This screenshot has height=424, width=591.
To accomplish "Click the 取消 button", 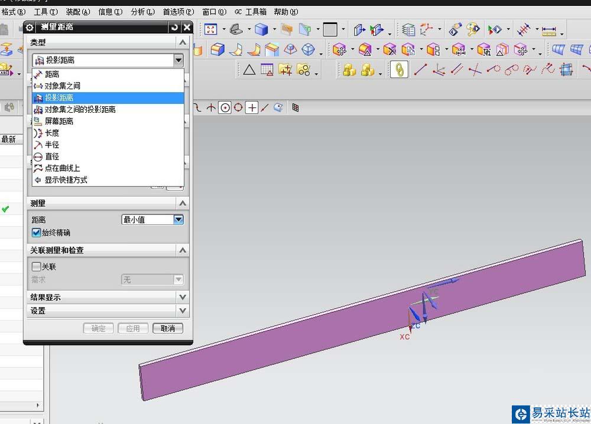I will pyautogui.click(x=168, y=328).
